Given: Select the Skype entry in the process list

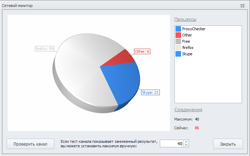Looking at the screenshot, I should click(x=187, y=54).
